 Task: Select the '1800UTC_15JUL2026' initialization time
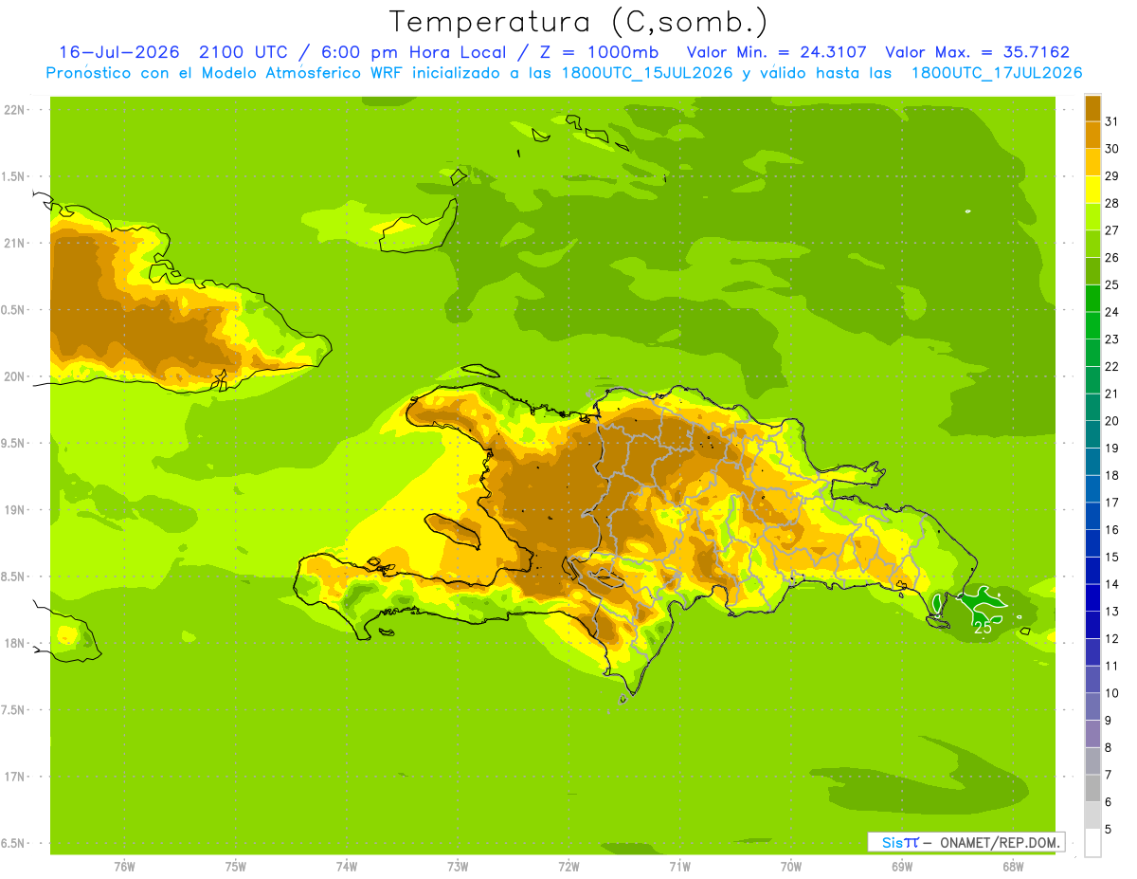643,73
